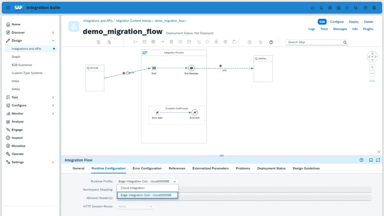Click the zoom-in plus button on the canvas
The image size is (384, 216).
[372, 67]
